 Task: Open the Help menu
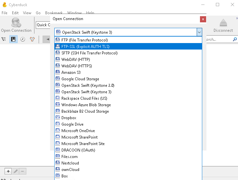coord(90,13)
